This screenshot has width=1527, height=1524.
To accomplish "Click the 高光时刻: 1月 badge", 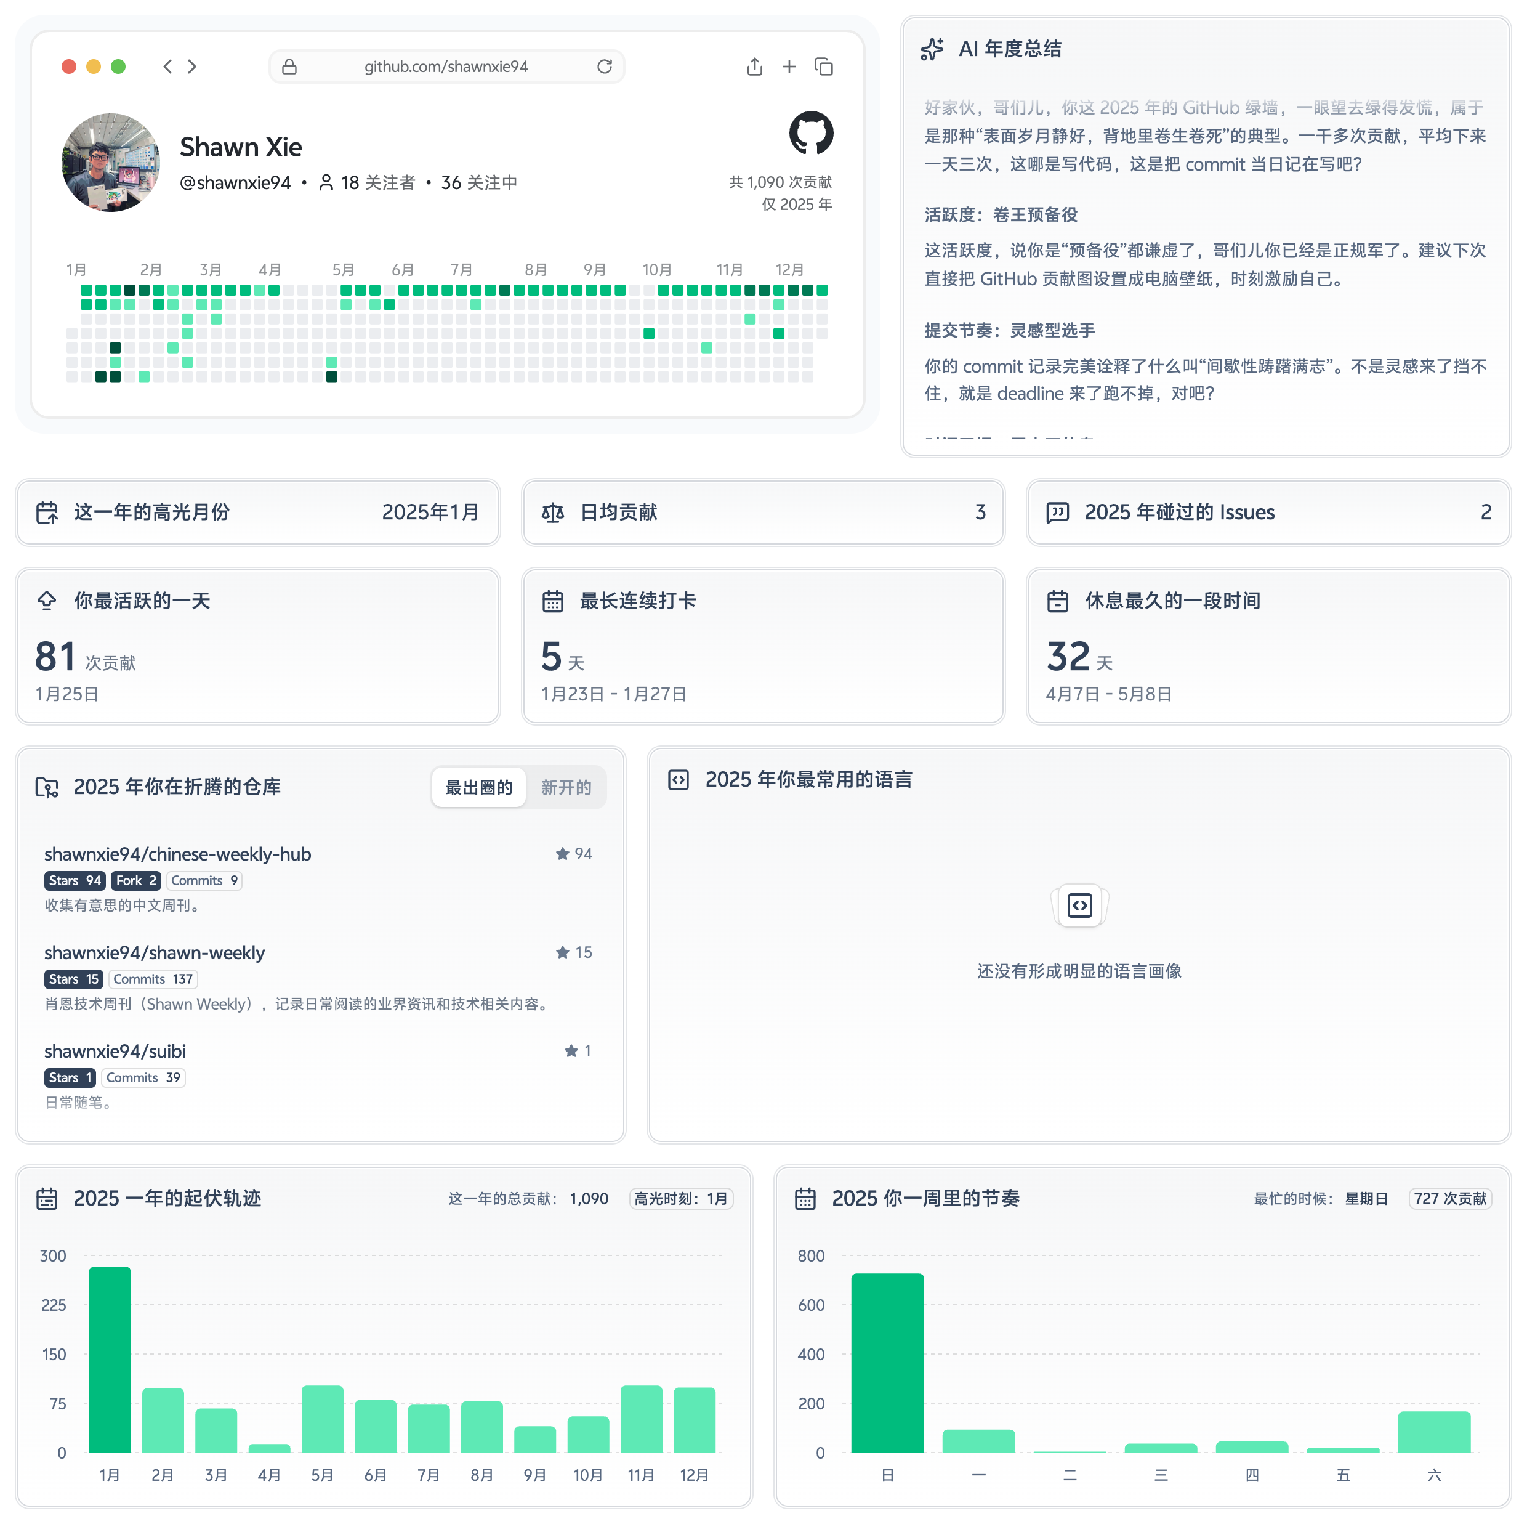I will [x=680, y=1198].
